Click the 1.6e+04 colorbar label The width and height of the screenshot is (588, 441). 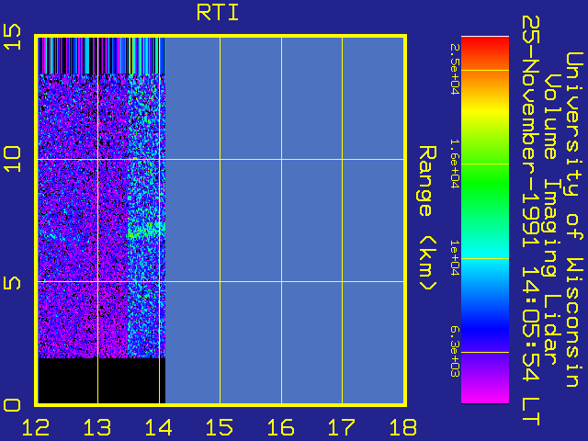coord(455,164)
